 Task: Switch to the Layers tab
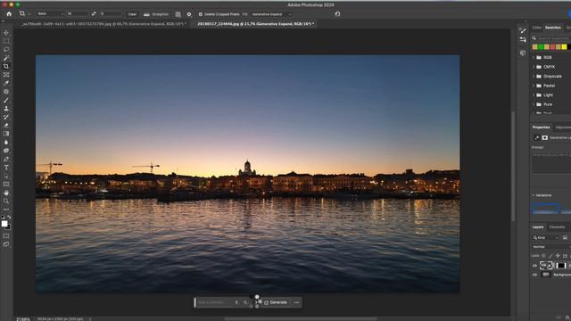click(538, 227)
